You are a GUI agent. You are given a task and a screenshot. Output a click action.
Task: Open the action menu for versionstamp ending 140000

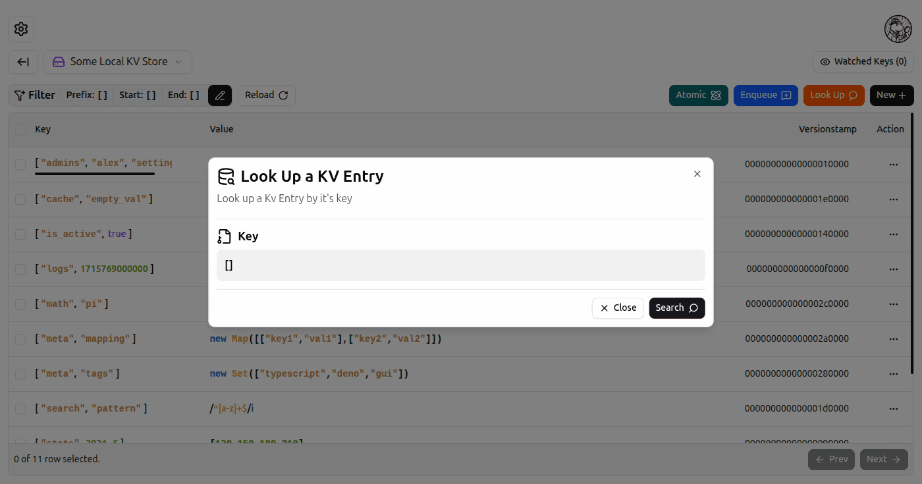(894, 234)
